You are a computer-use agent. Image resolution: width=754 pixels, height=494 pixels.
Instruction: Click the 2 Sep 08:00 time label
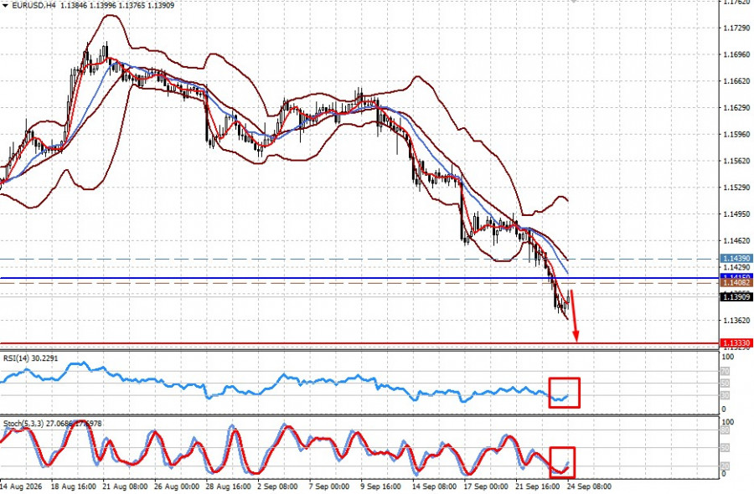pyautogui.click(x=277, y=486)
